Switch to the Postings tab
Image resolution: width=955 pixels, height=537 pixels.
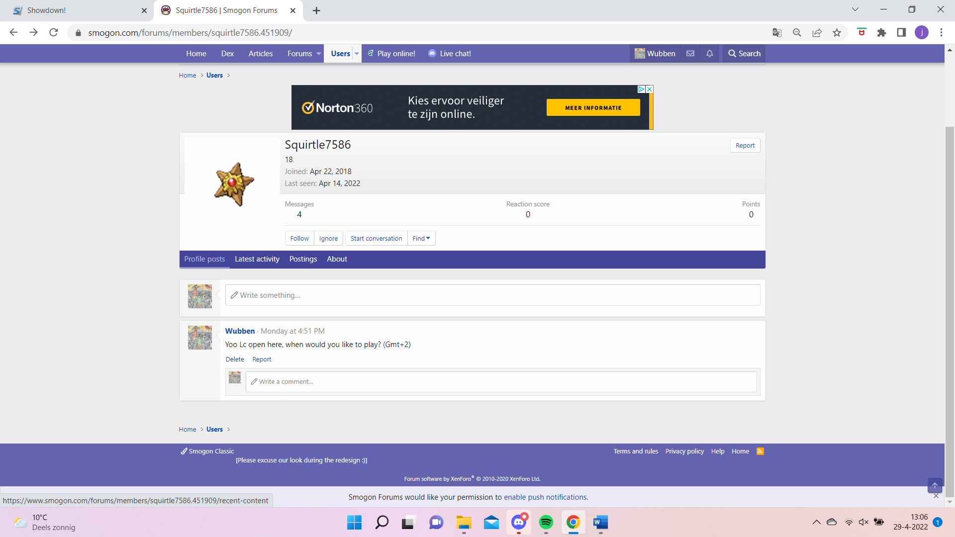tap(303, 259)
